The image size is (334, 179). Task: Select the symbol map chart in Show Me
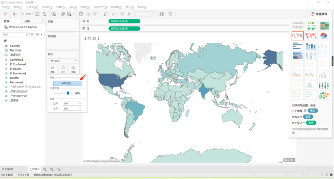pos(297,36)
